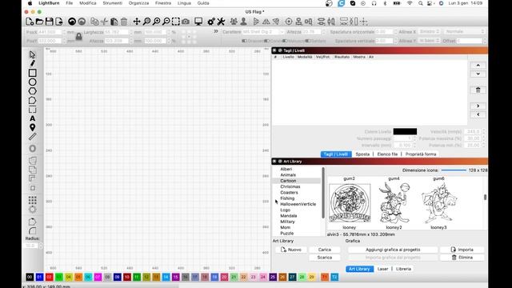Click the Circular Array tool icon
Image resolution: width=512 pixels, height=288 pixels.
(32, 209)
